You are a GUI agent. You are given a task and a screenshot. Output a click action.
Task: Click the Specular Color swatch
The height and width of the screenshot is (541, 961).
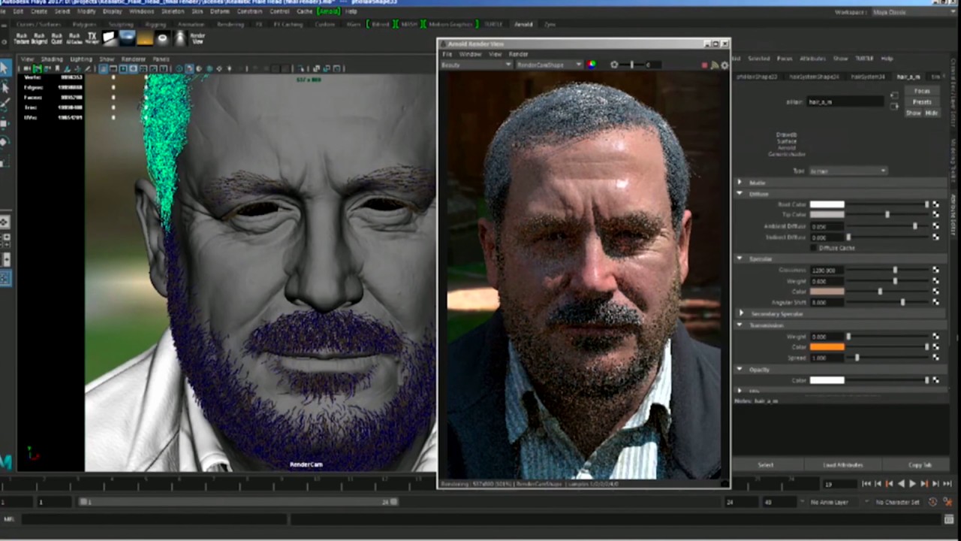[x=827, y=292]
